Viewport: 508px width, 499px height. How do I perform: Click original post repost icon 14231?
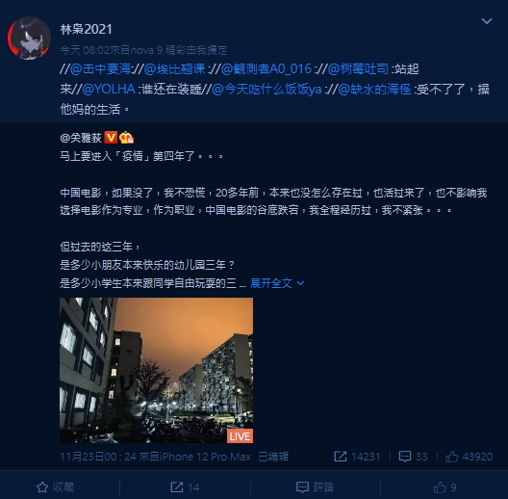click(x=357, y=457)
